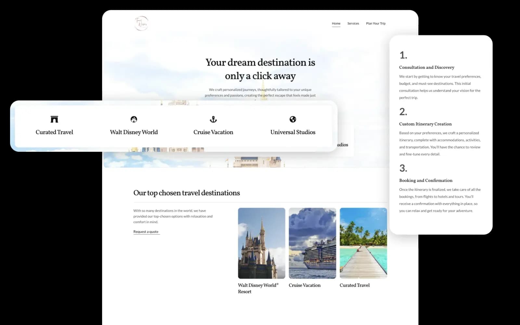520x325 pixels.
Task: Click the Walt Disney World Resort caption
Action: (x=258, y=288)
